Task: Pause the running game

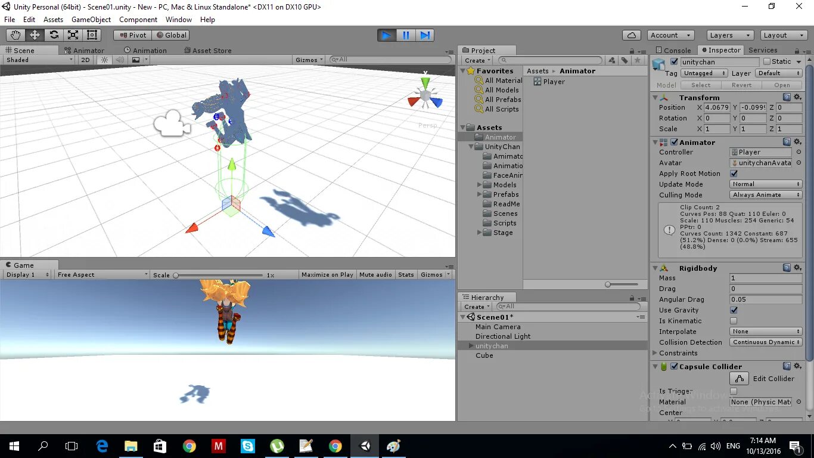Action: pyautogui.click(x=406, y=35)
